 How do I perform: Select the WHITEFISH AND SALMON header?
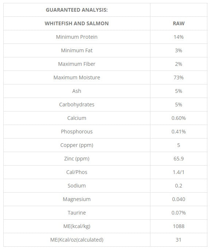click(x=77, y=23)
